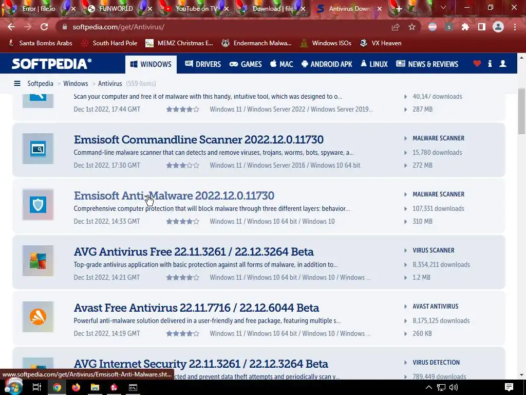Viewport: 526px width, 395px height.
Task: Open the browser extensions puzzle icon
Action: coord(465,27)
